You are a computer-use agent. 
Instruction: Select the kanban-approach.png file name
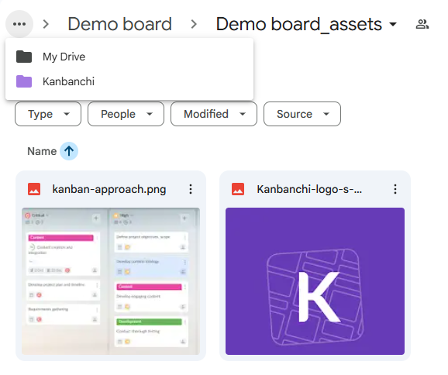(109, 189)
